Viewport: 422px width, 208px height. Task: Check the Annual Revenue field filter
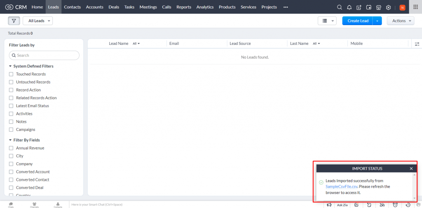pyautogui.click(x=11, y=148)
